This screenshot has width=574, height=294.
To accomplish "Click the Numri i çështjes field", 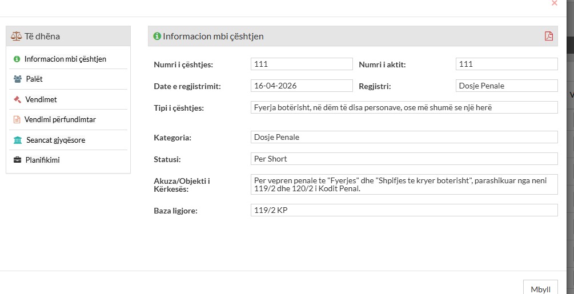I will (x=302, y=65).
